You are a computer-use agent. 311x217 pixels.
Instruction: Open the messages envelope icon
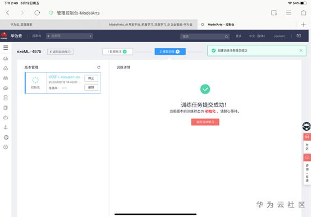click(299, 36)
